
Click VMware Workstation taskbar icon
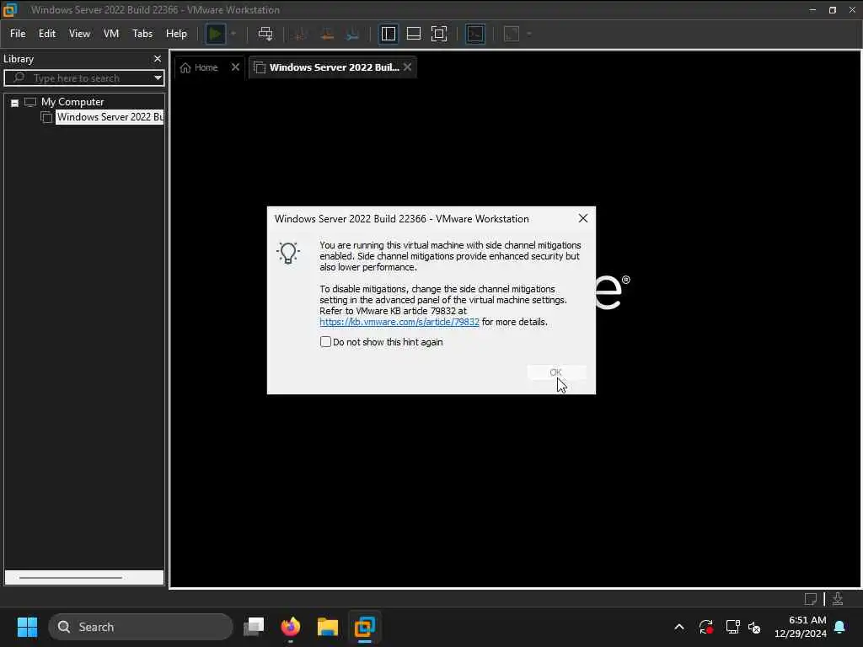[364, 627]
